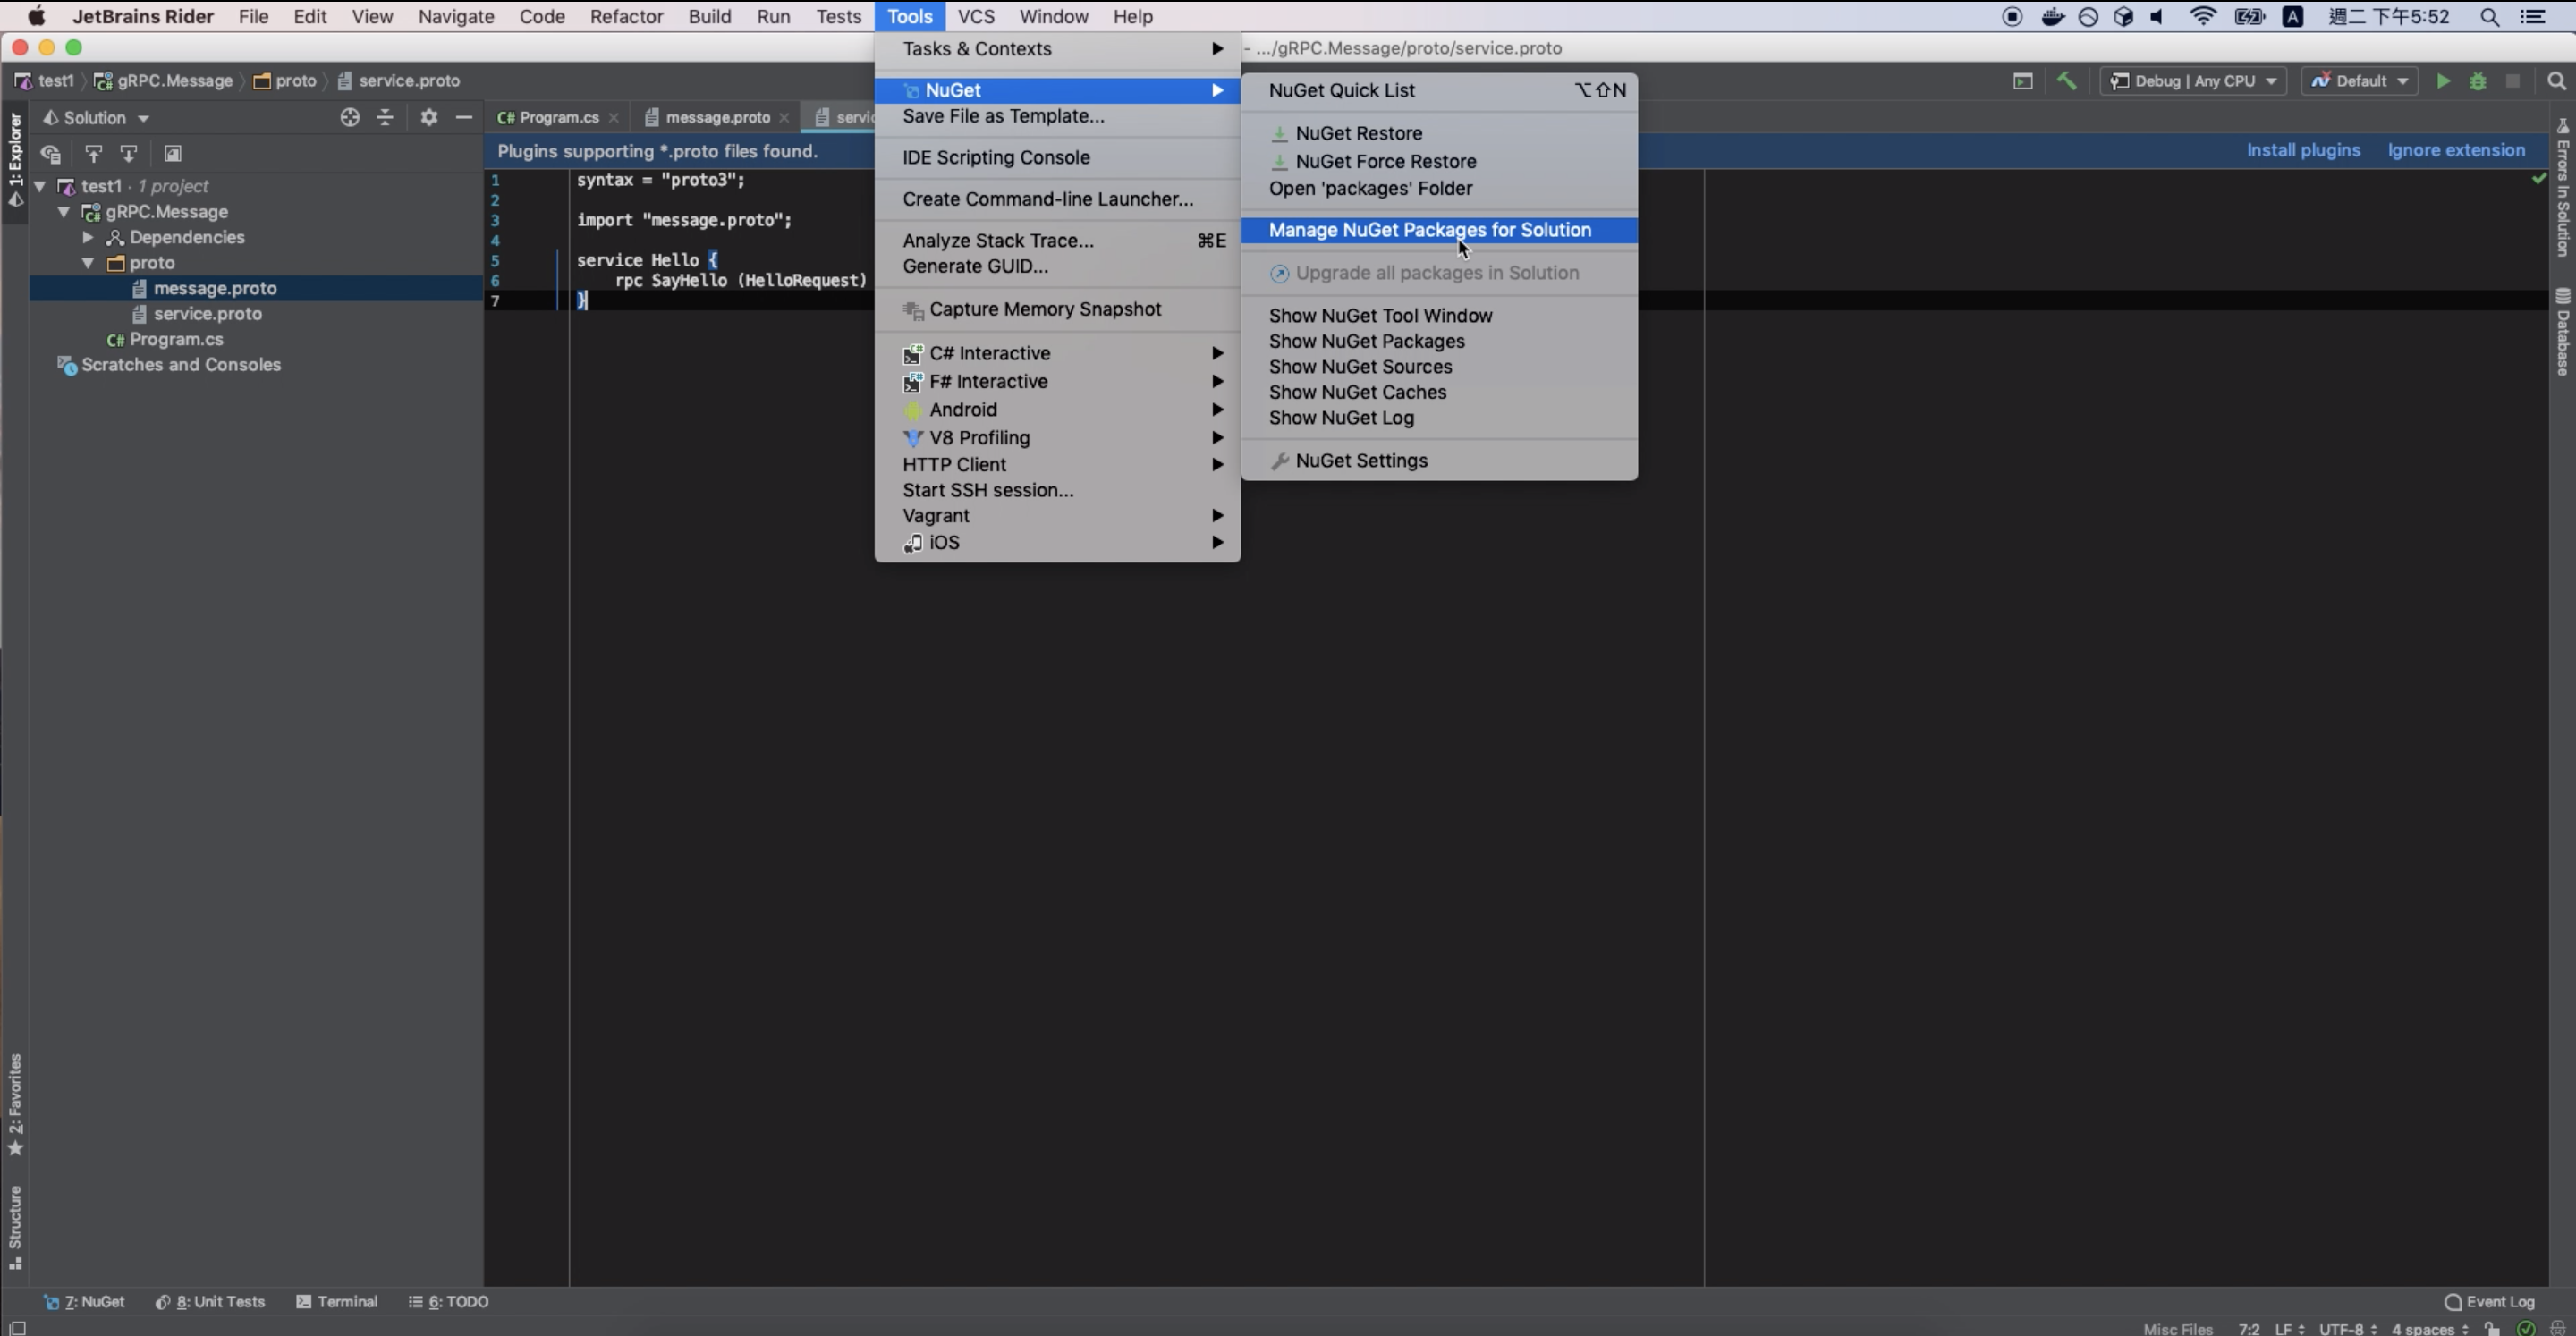The width and height of the screenshot is (2576, 1336).
Task: Collapse the test1 solution node
Action: coord(40,186)
